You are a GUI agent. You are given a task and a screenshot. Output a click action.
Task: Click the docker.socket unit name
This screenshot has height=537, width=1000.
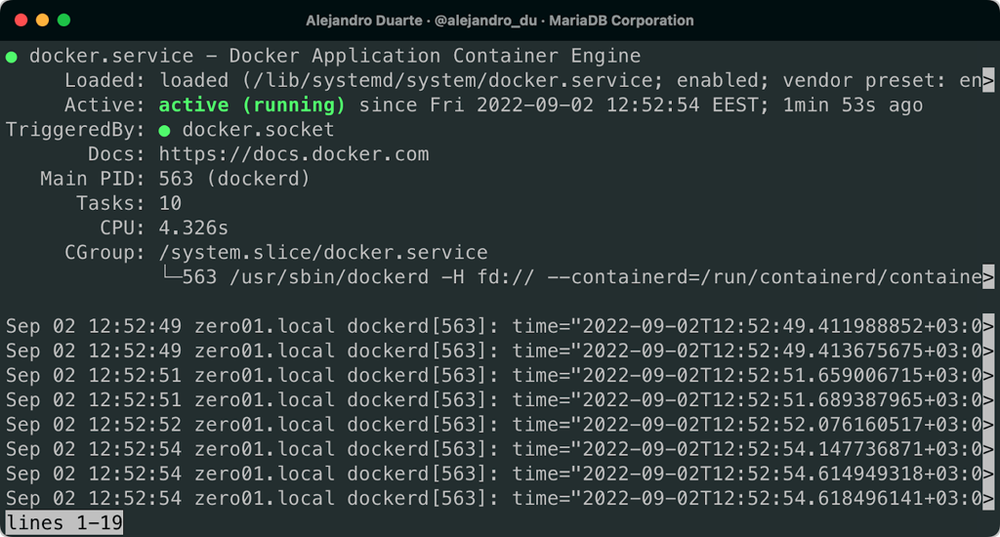click(x=258, y=130)
